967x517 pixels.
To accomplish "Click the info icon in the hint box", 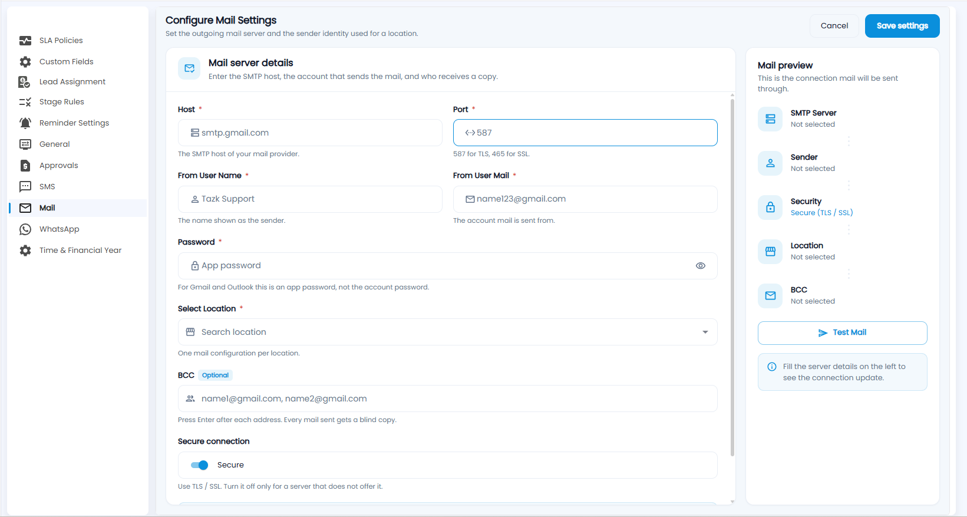I will click(x=772, y=367).
